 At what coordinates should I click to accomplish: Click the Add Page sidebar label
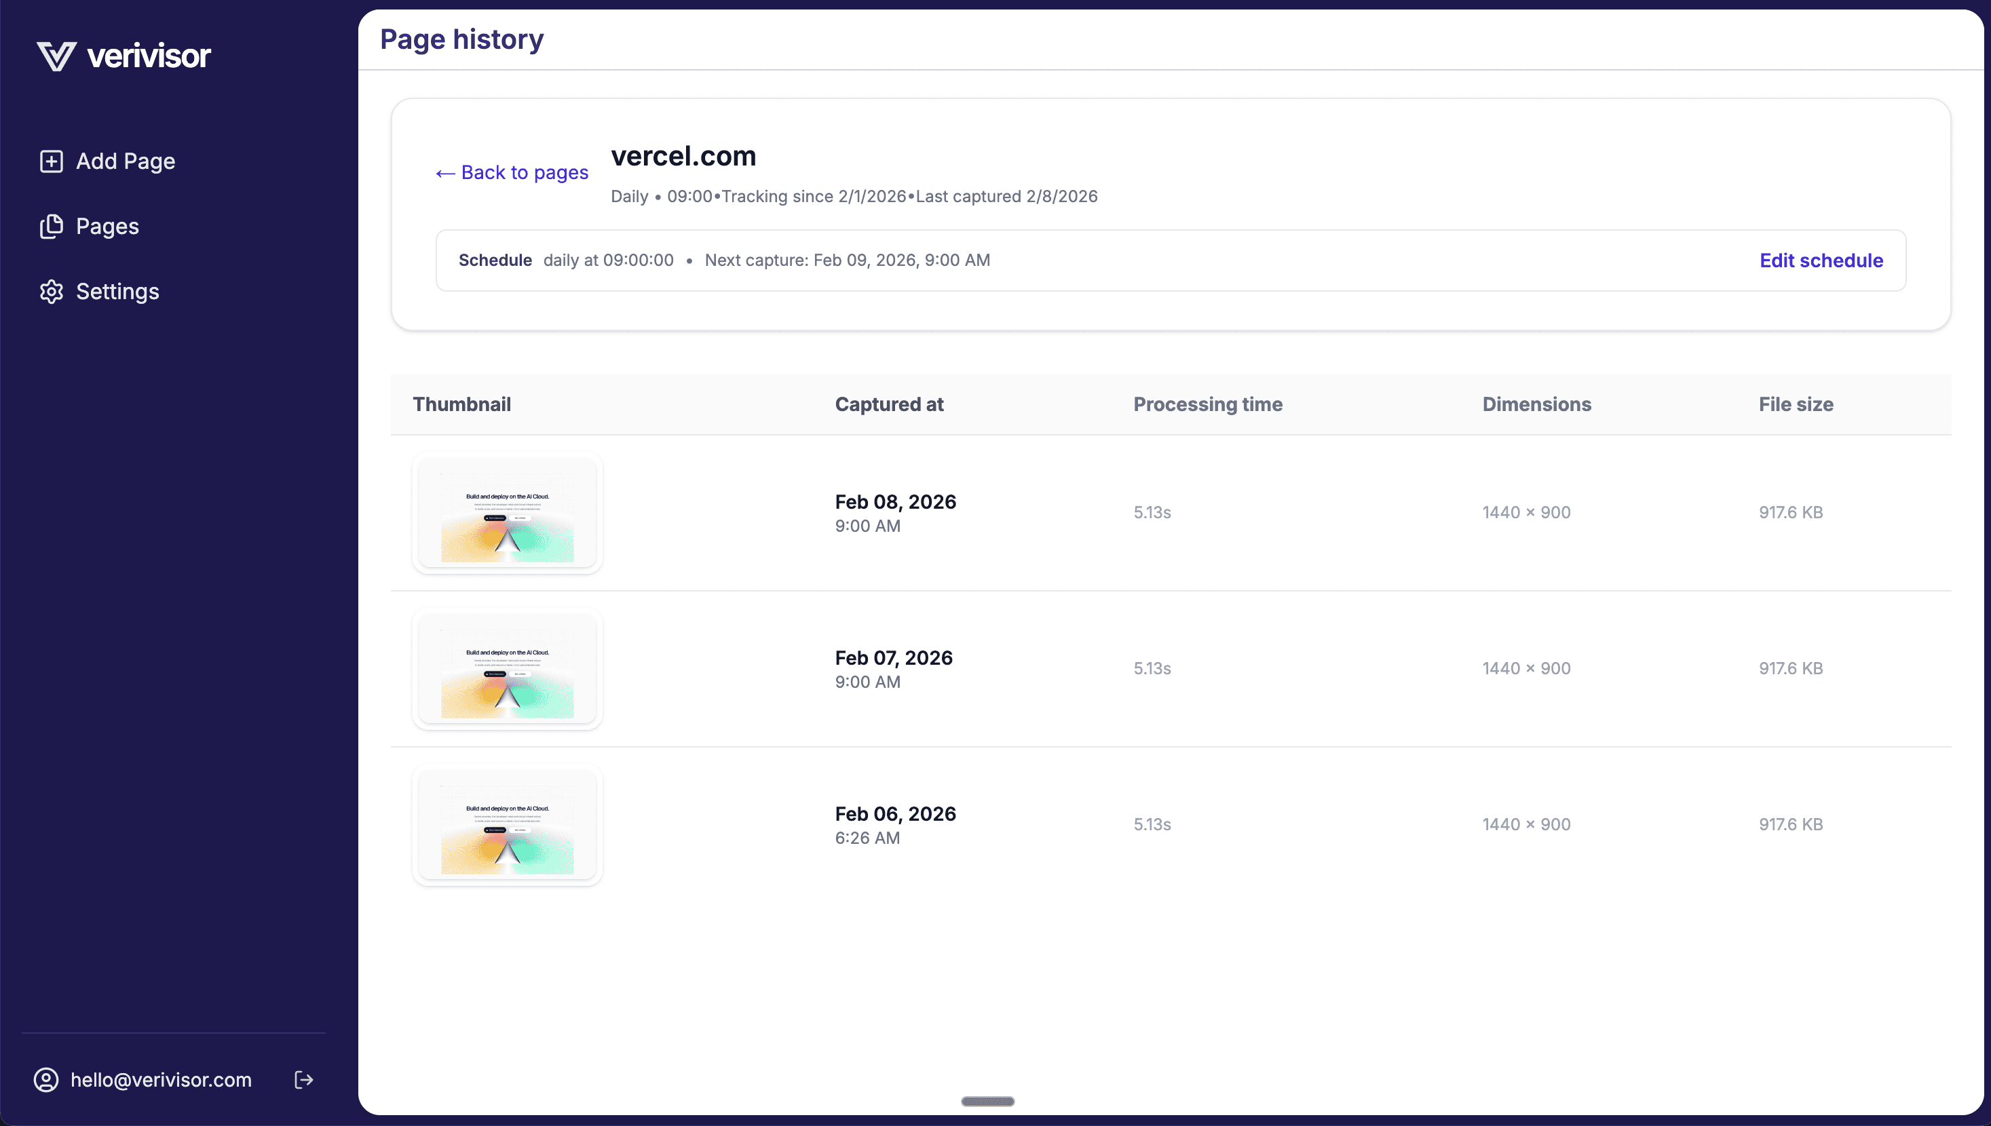click(x=125, y=161)
